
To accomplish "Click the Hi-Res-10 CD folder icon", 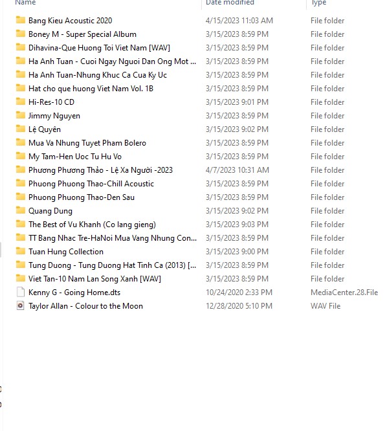I will coord(20,102).
